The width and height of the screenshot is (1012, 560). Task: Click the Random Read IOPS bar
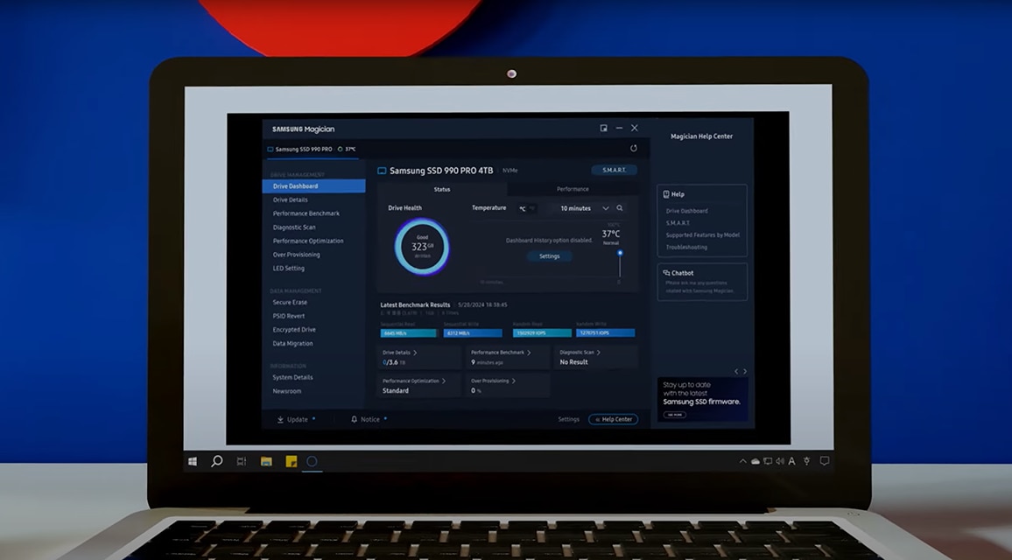point(542,332)
